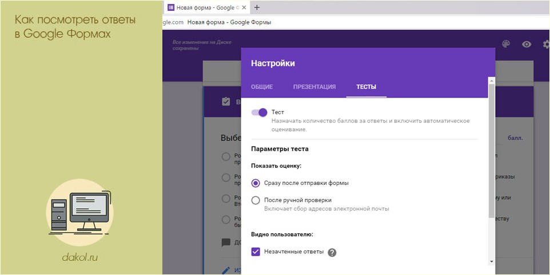This screenshot has width=550, height=275.
Task: Select the third answer radio in background form
Action: pos(226,199)
